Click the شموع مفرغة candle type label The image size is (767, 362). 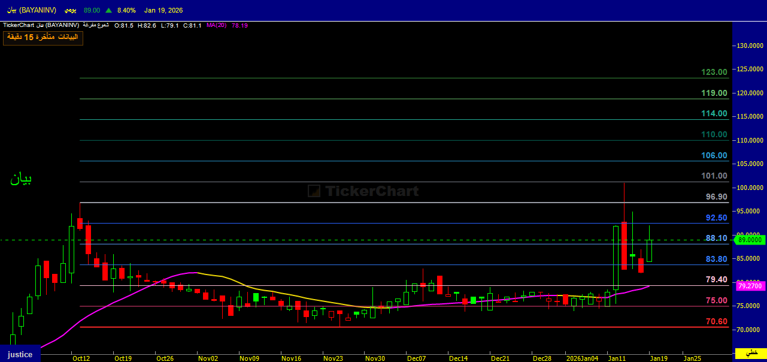coord(95,26)
